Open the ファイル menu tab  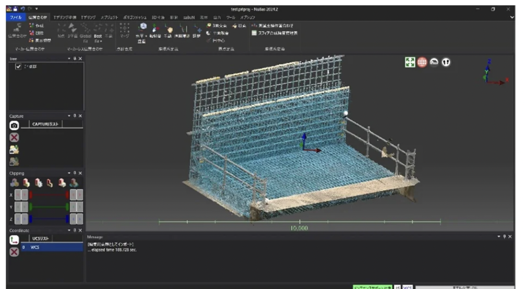pos(15,17)
